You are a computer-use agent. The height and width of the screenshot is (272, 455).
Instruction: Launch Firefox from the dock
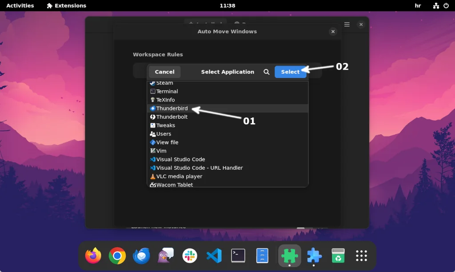pos(93,256)
